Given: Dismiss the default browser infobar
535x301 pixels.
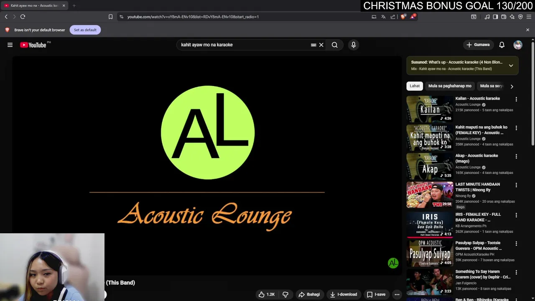Looking at the screenshot, I should click(527, 30).
